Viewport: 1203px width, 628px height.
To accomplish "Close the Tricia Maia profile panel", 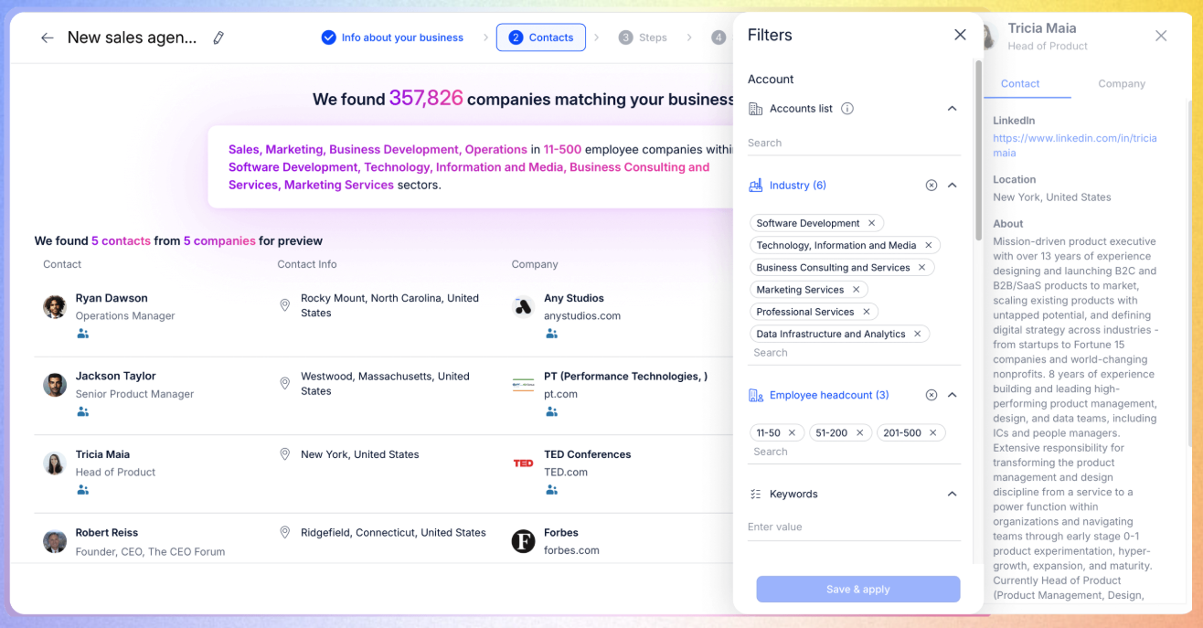I will click(x=1161, y=36).
